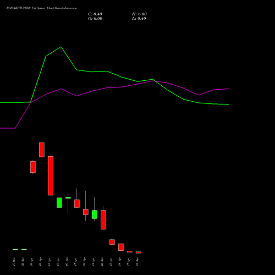Click the peak of the green indicator line

pyautogui.click(x=61, y=47)
